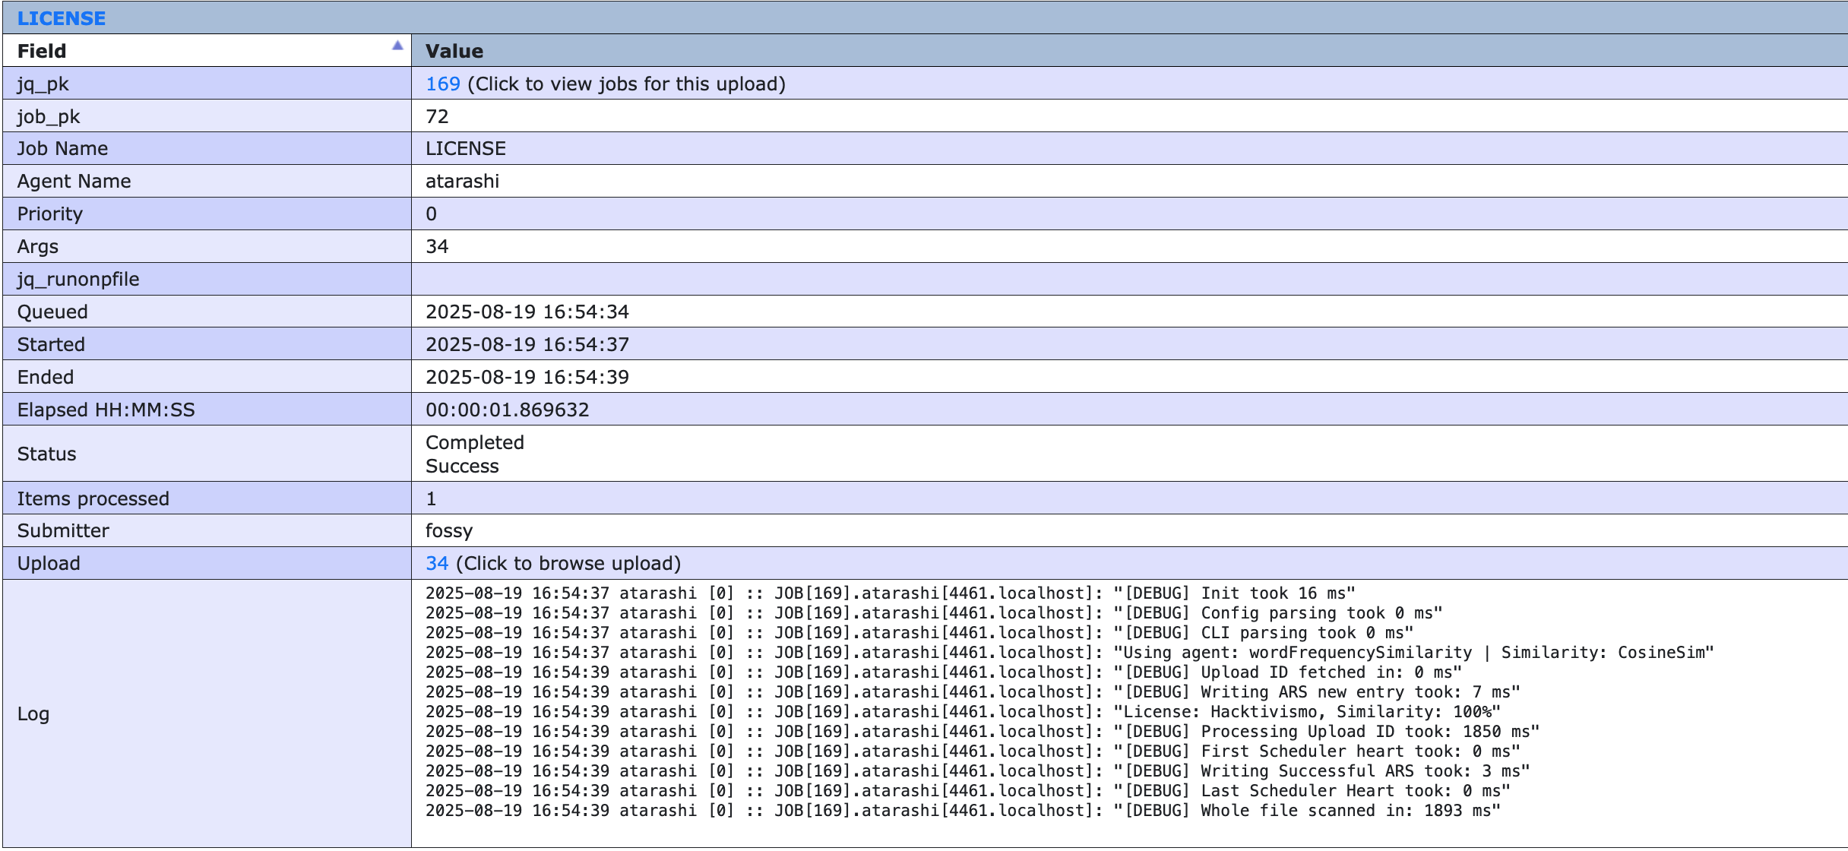Select Priority value 0
This screenshot has width=1848, height=851.
tap(431, 214)
